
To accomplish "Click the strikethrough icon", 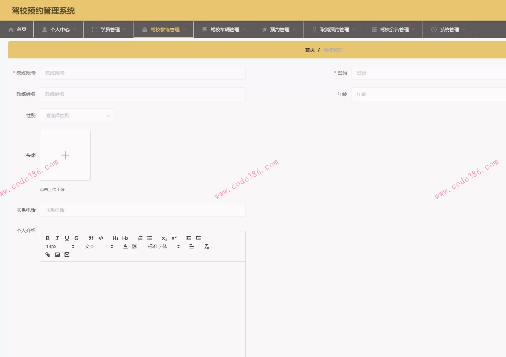I will [x=77, y=238].
